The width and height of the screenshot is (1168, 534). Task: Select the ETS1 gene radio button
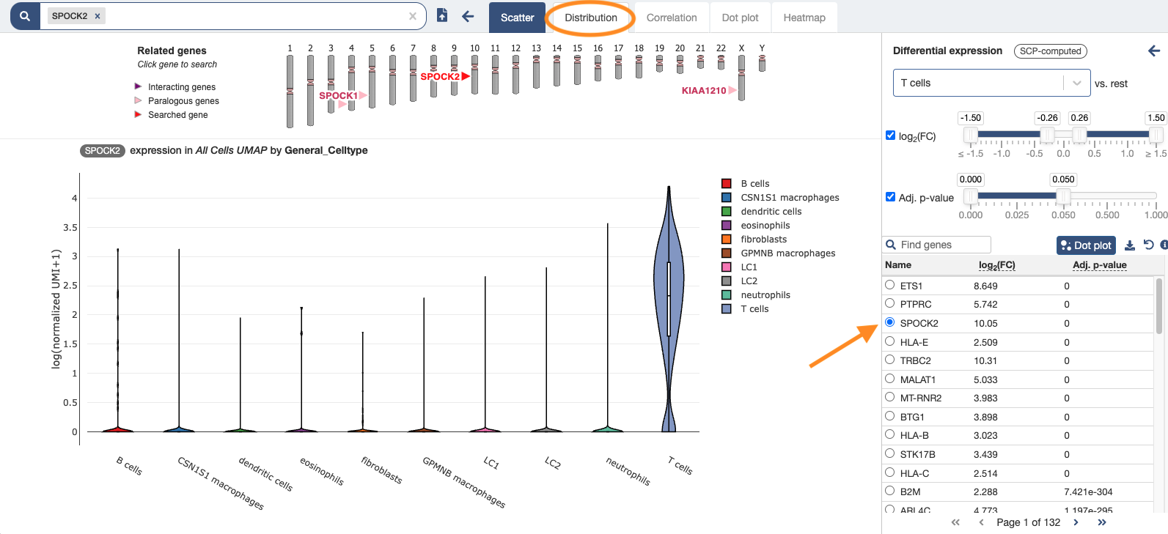pyautogui.click(x=889, y=284)
